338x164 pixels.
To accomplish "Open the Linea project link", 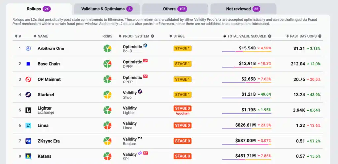I will point(43,125).
